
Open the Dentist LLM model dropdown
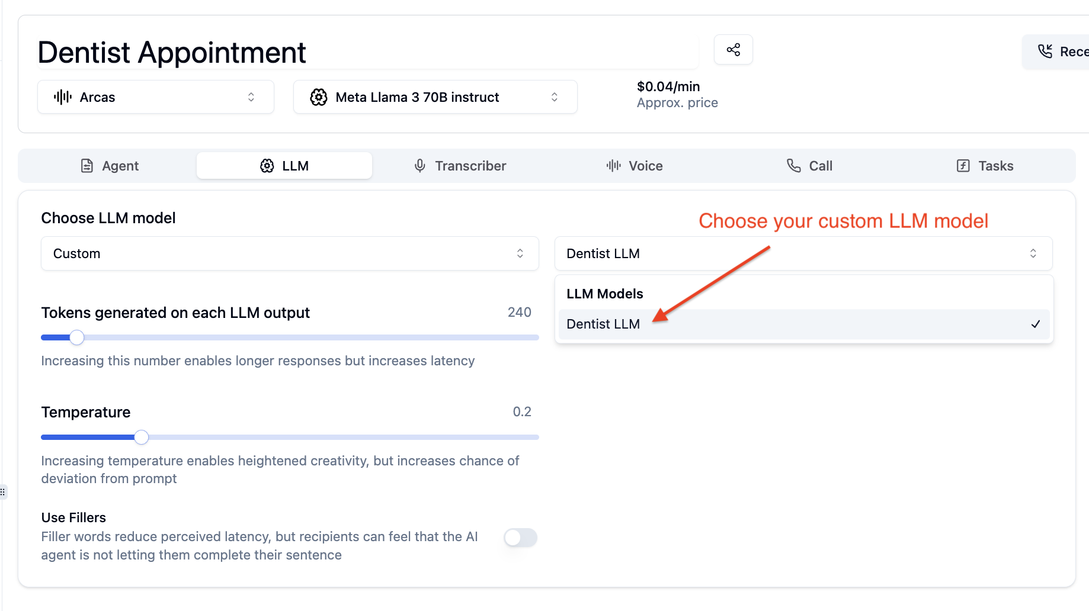(x=803, y=253)
